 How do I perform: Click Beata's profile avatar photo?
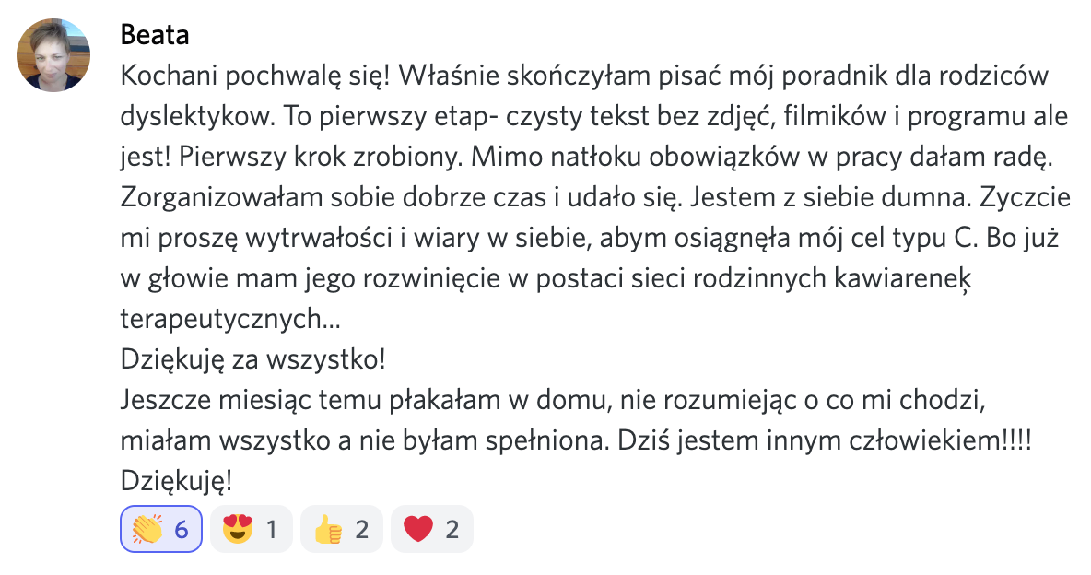pos(53,55)
